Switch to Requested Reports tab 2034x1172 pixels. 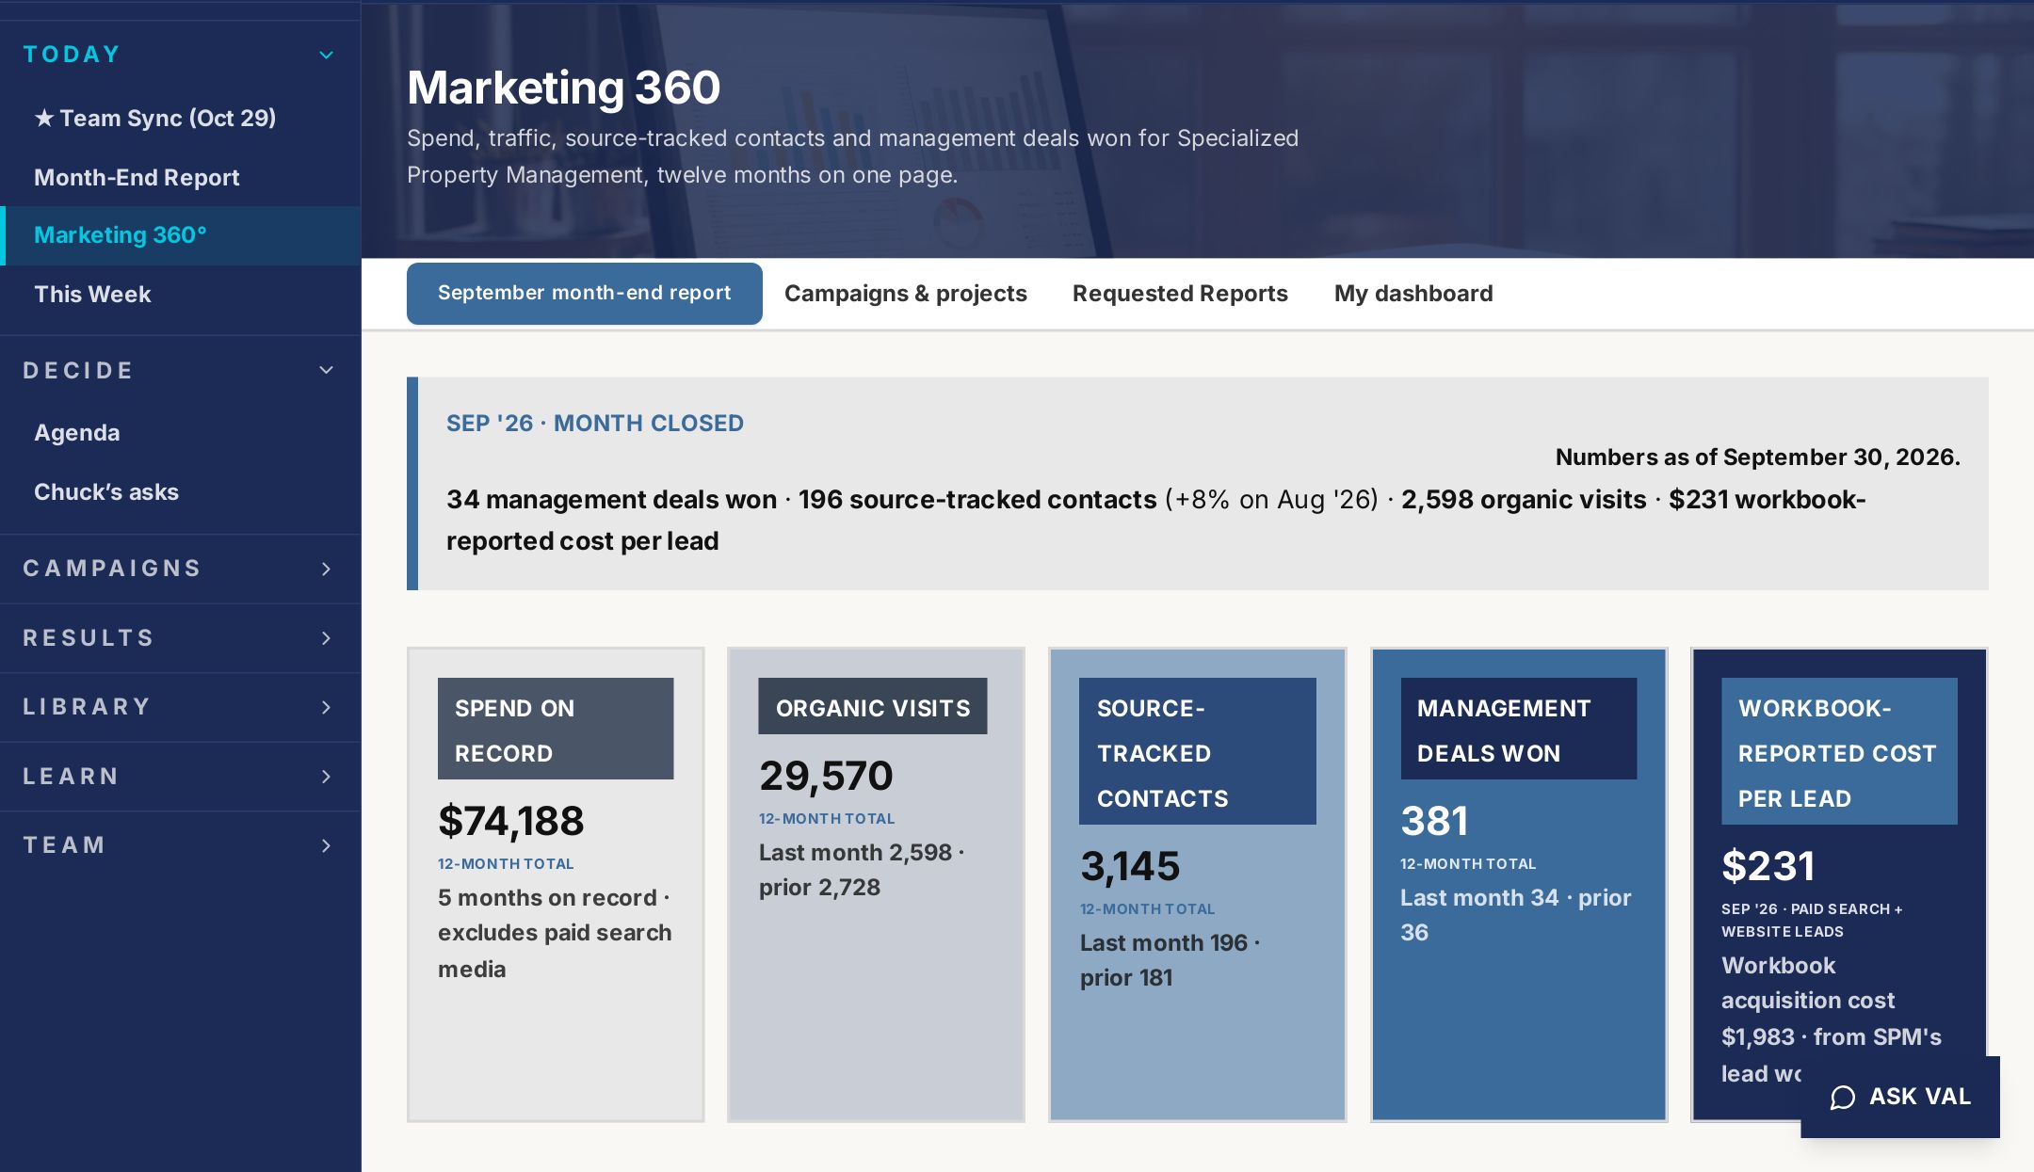pos(1180,293)
